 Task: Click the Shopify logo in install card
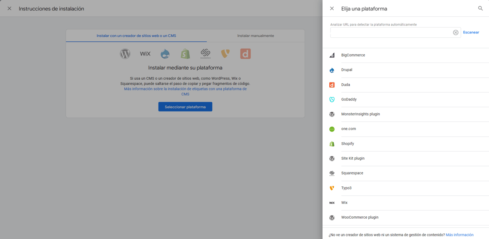click(x=185, y=54)
